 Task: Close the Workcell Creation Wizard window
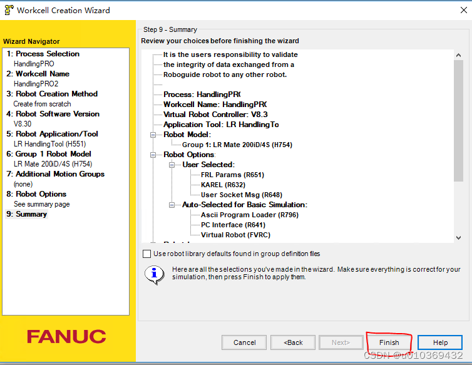point(464,10)
